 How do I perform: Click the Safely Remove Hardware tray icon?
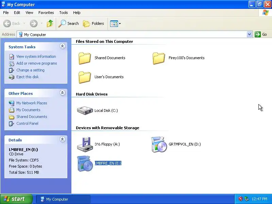[x=247, y=199]
